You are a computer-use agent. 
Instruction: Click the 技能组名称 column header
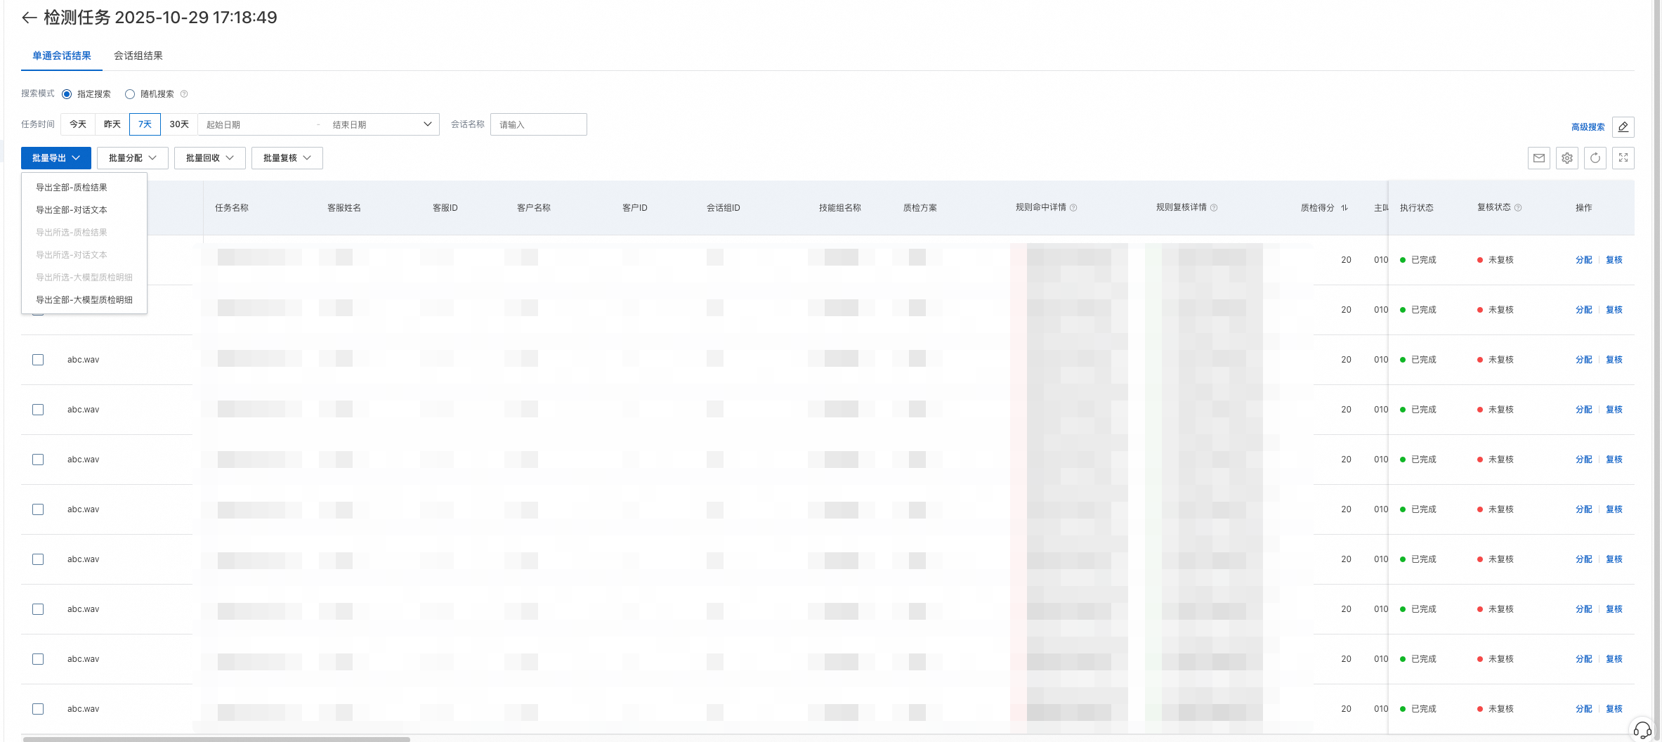(840, 208)
